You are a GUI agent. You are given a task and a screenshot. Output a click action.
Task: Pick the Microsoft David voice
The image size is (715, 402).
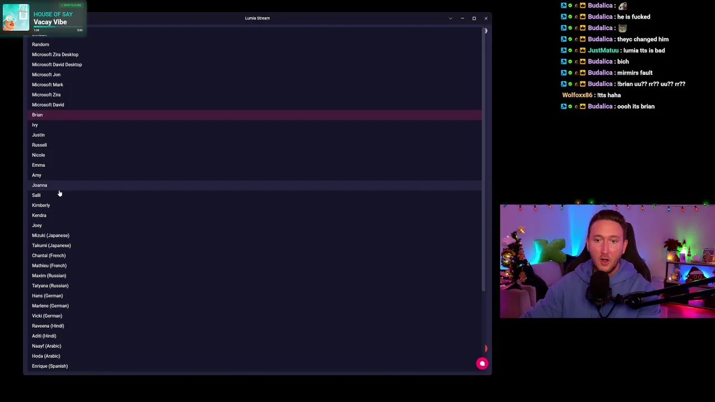tap(254, 105)
